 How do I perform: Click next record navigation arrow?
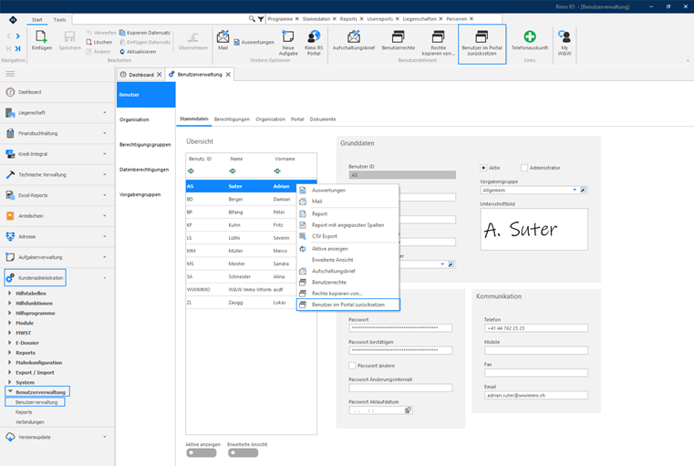[x=18, y=36]
